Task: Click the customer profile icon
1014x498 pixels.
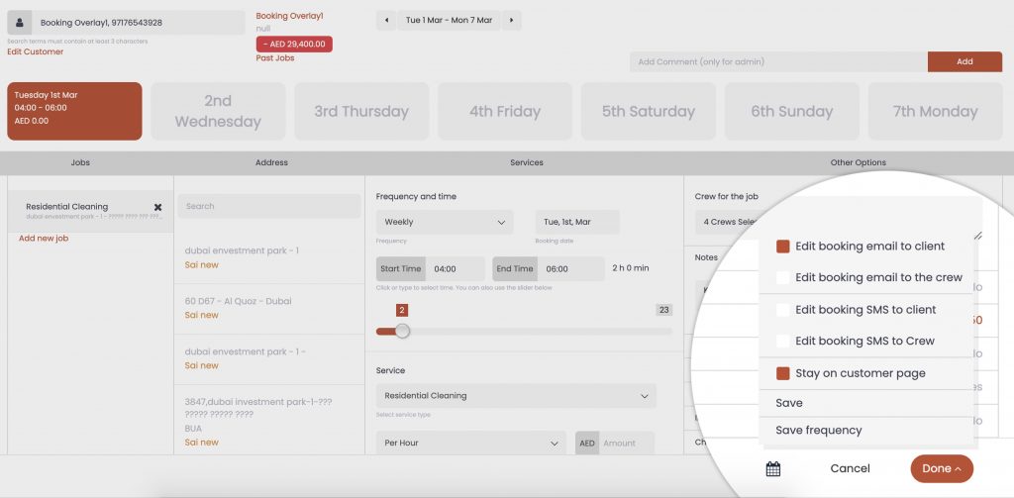Action: coord(20,23)
